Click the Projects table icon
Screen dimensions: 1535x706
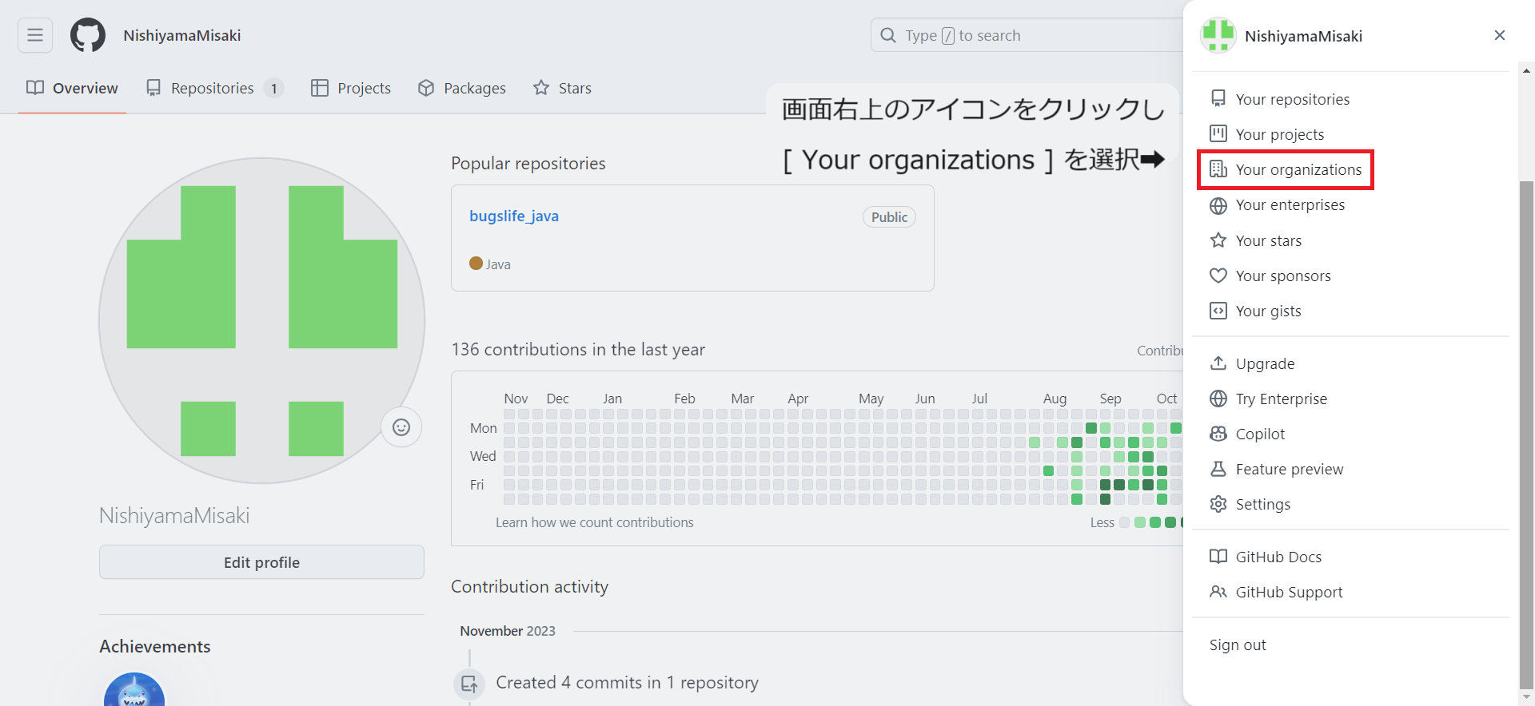320,88
